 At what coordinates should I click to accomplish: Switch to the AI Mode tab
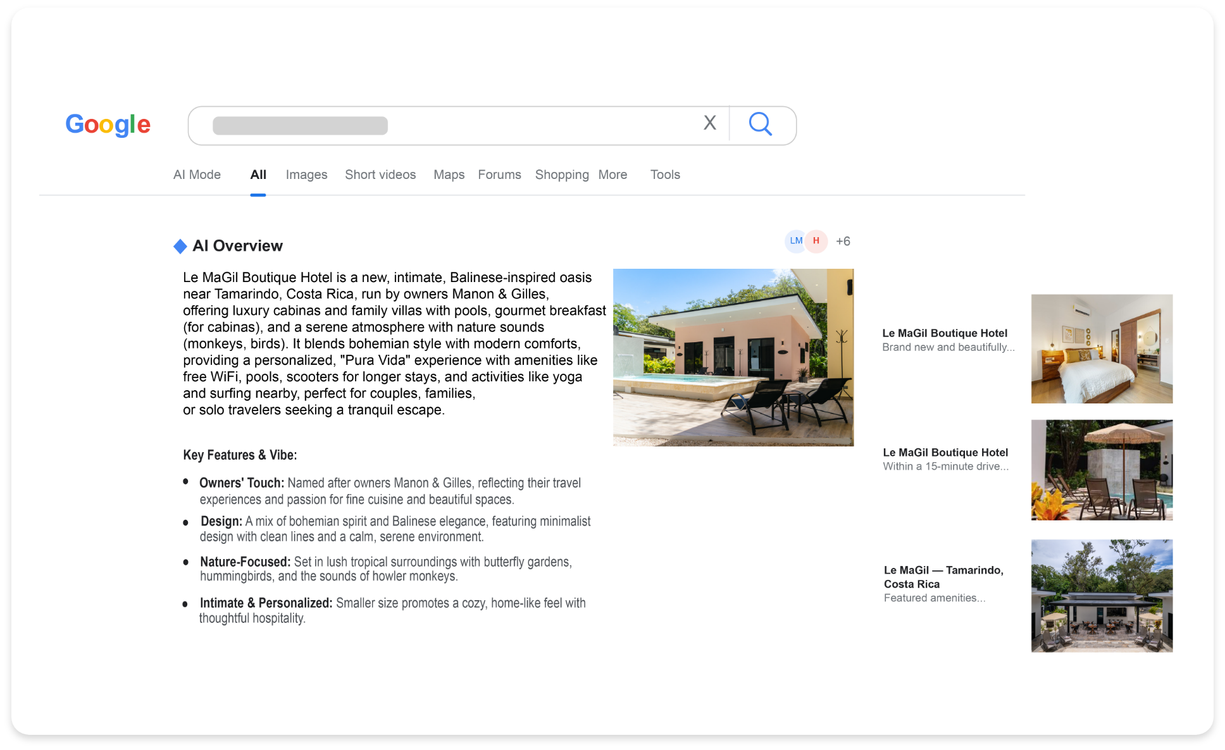[x=197, y=175]
